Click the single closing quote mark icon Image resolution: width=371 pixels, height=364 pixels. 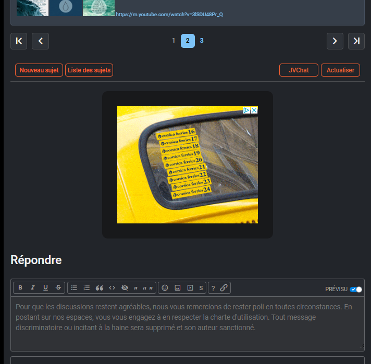136,288
